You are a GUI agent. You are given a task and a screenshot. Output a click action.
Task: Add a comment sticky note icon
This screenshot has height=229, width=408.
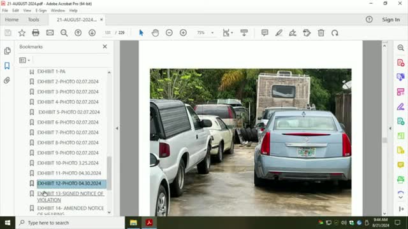(x=265, y=32)
